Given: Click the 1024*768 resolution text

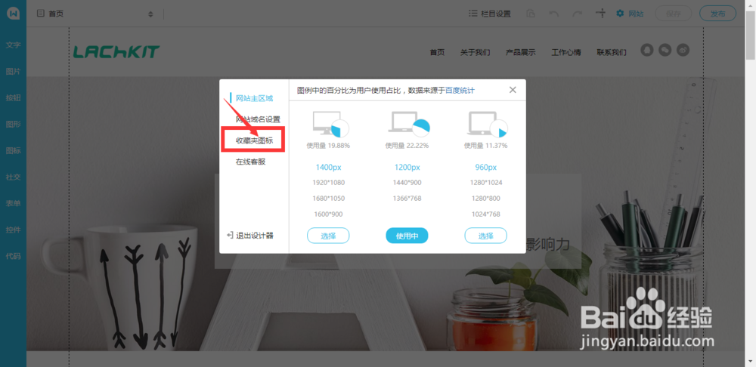Looking at the screenshot, I should 485,214.
